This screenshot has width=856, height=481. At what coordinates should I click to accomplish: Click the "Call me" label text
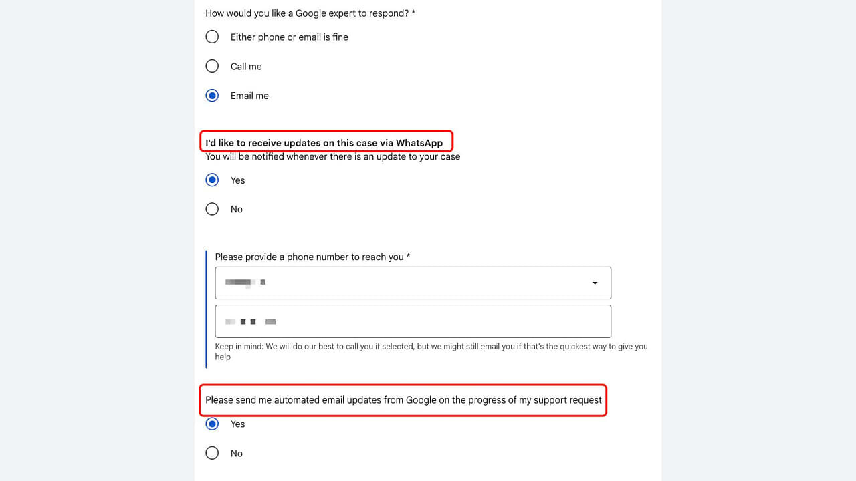tap(246, 67)
